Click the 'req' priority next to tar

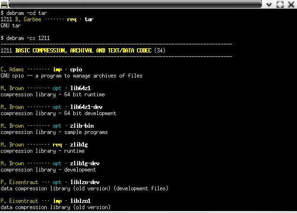[x=71, y=19]
